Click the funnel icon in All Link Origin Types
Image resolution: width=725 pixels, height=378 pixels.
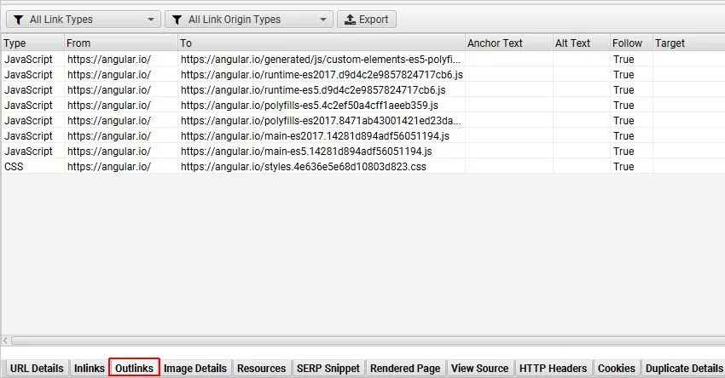(x=177, y=19)
